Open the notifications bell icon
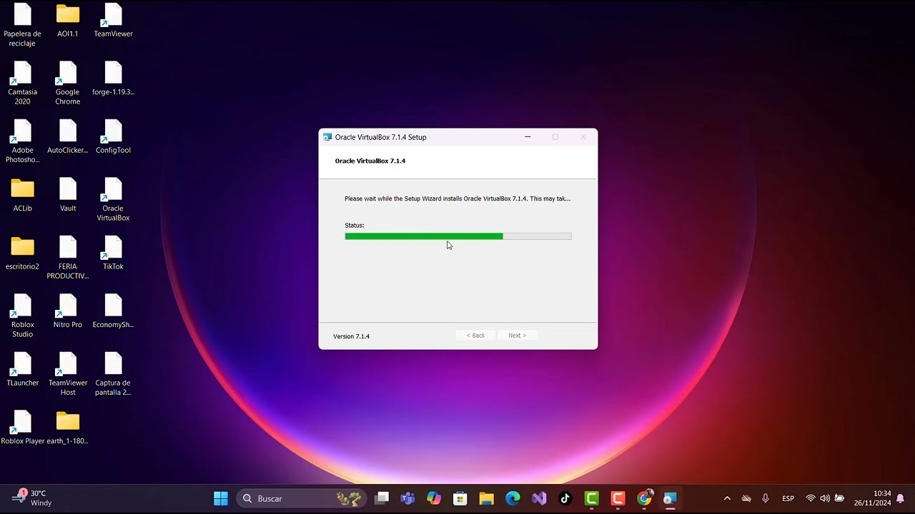This screenshot has width=915, height=514. coord(901,498)
